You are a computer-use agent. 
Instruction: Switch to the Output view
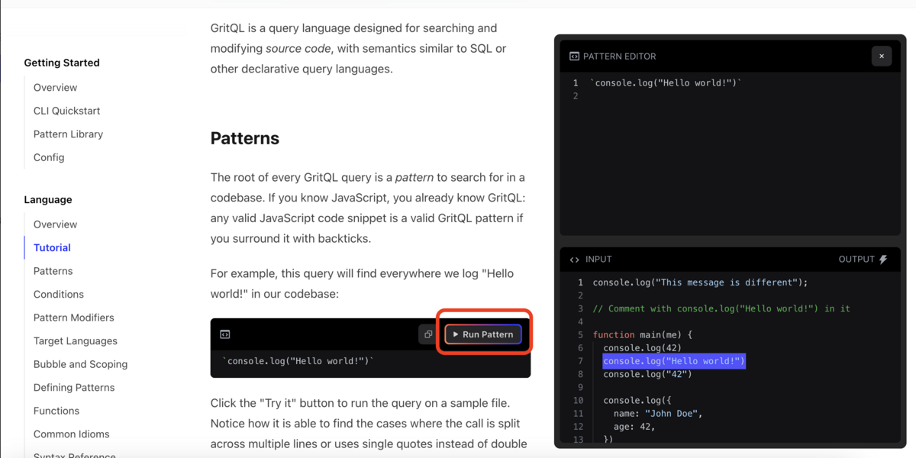coord(863,260)
